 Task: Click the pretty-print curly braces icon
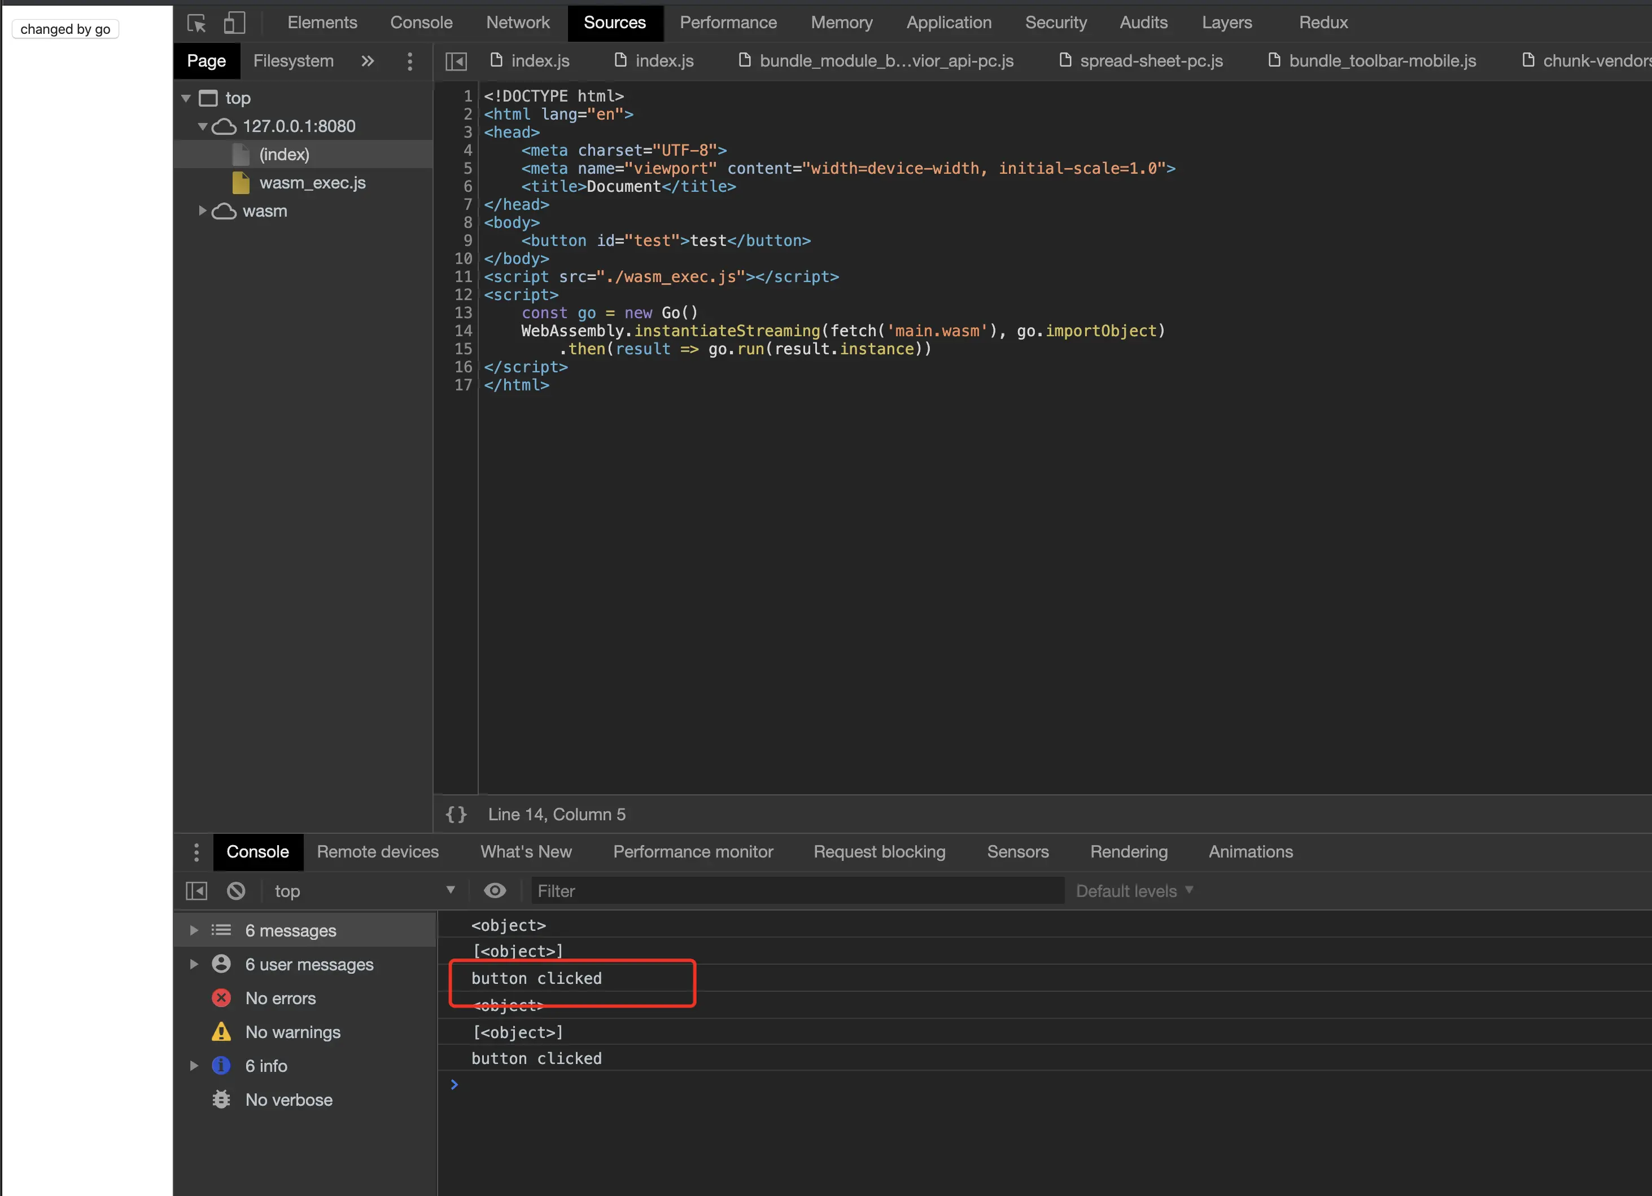pos(456,815)
